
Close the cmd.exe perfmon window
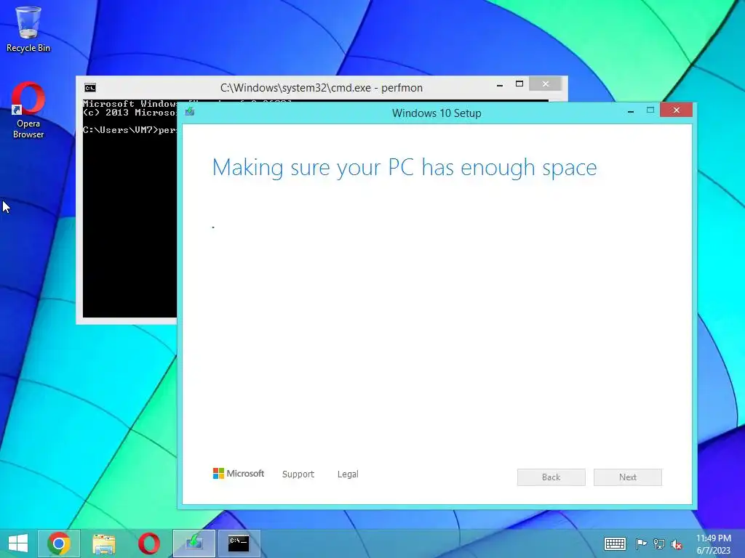coord(546,84)
